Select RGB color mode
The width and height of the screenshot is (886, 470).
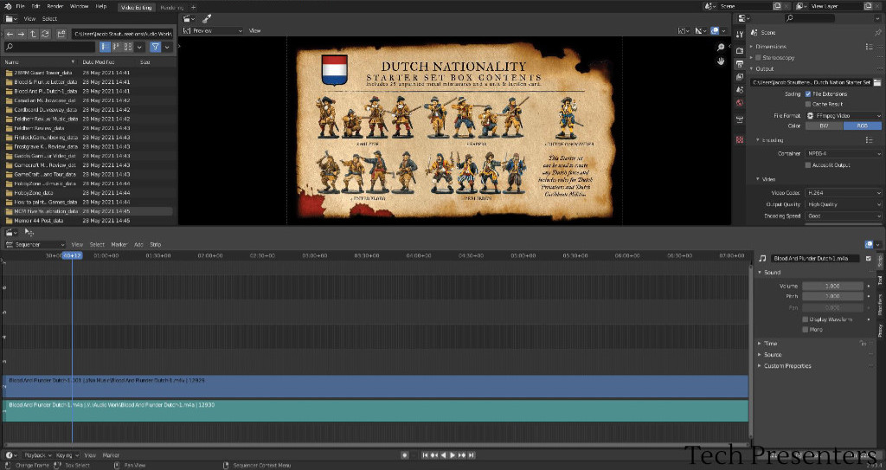tap(863, 126)
